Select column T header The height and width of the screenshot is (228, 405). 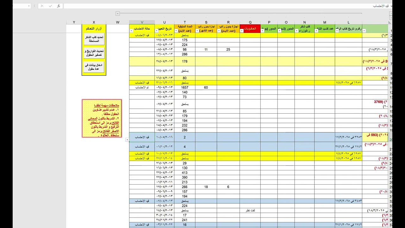185,22
